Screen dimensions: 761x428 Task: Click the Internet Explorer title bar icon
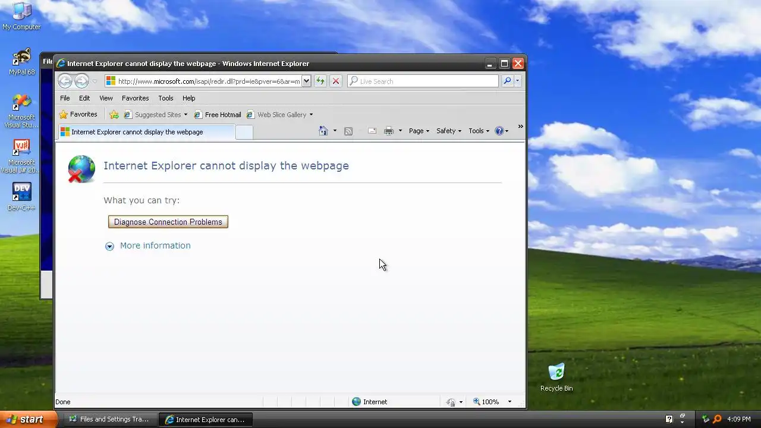[61, 64]
